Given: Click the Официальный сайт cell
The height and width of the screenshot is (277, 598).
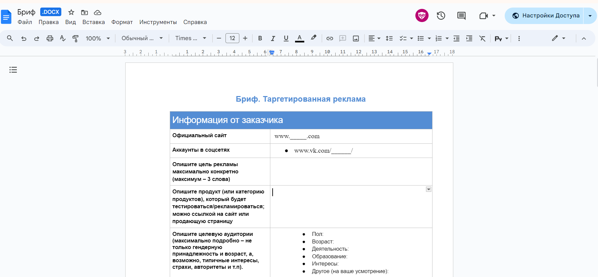Looking at the screenshot, I should 220,136.
